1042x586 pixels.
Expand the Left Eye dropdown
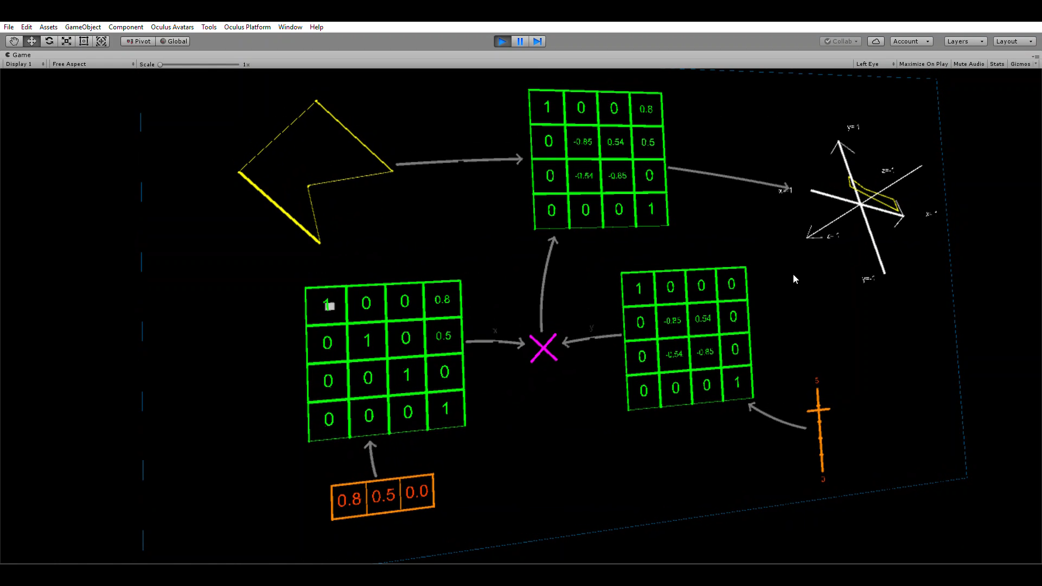tap(874, 64)
